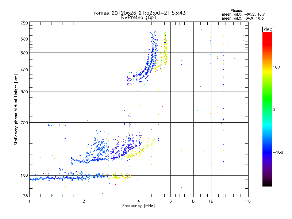
Task: Click the 'mean, sd,X: 84.9, 18.5' statistics line
Action: pos(243,18)
